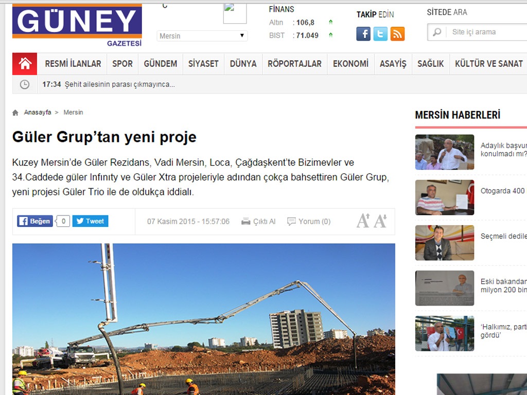The image size is (527, 395).
Task: Click the Facebook like count box showing 0
Action: coord(63,221)
